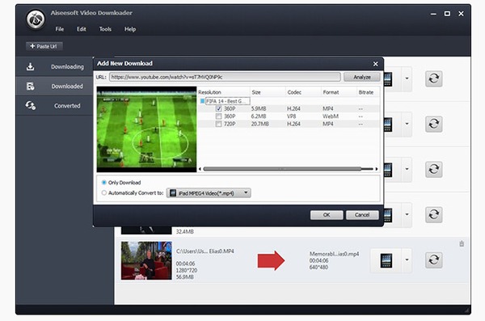Click the Codec column header
This screenshot has width=485, height=321.
coord(303,92)
